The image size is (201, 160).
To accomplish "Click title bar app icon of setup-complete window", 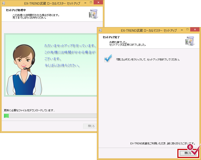I will [x=100, y=30].
